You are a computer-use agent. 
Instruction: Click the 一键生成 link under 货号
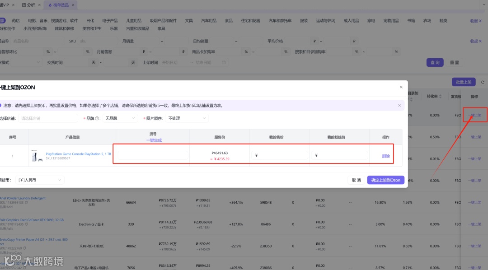[x=154, y=140]
